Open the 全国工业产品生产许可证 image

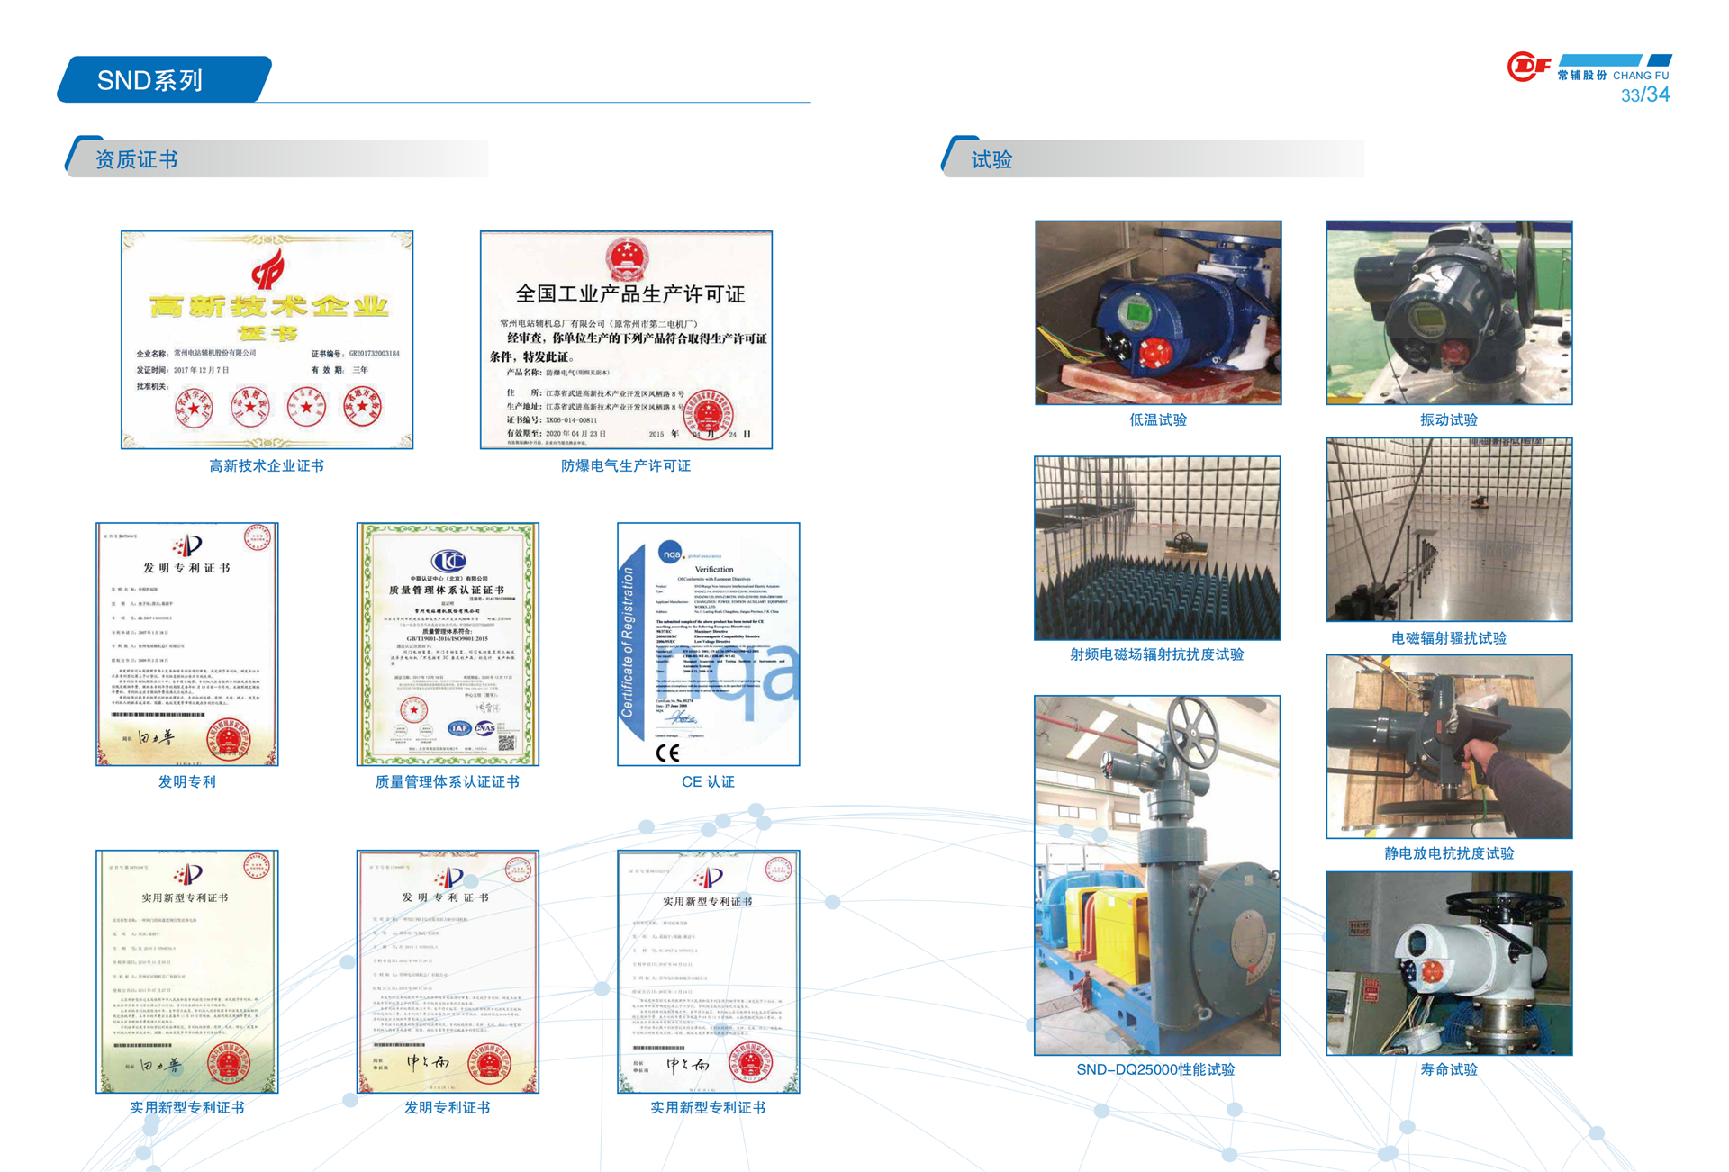(x=626, y=339)
